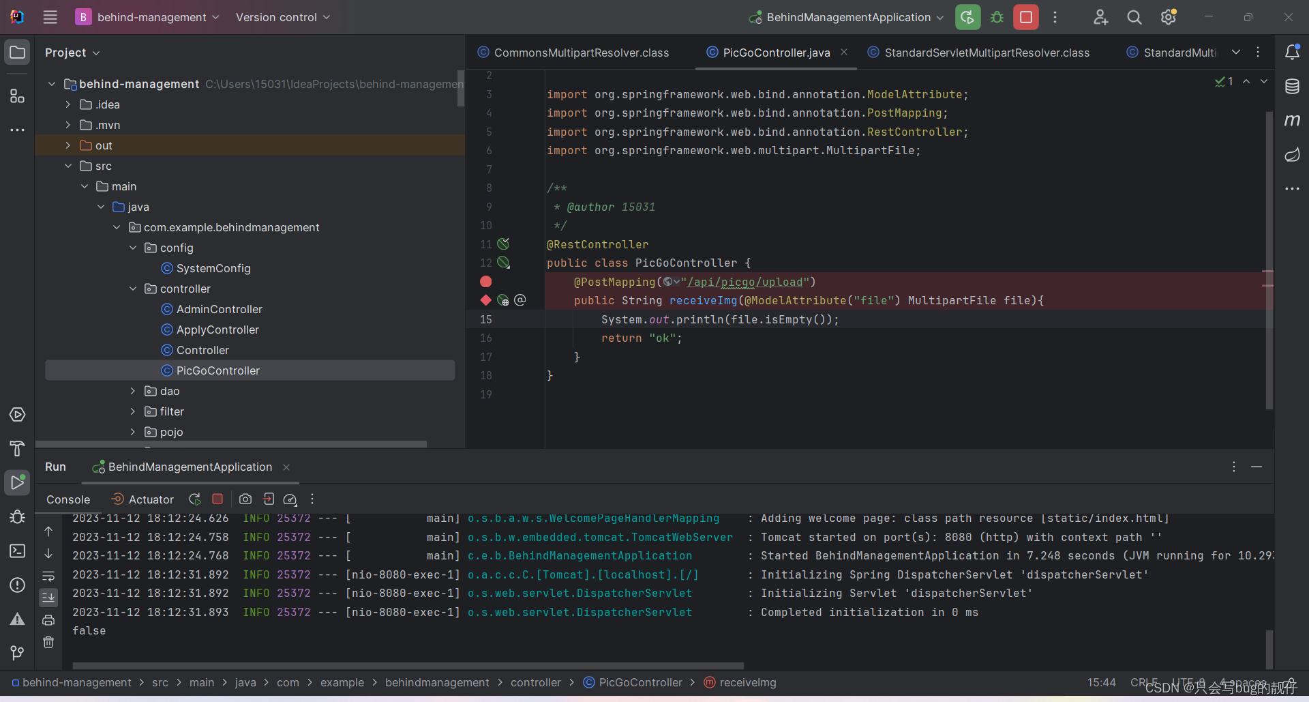Open the BehindManagementApplication run configuration dropdown
Screen dimensions: 1309x702
click(846, 17)
